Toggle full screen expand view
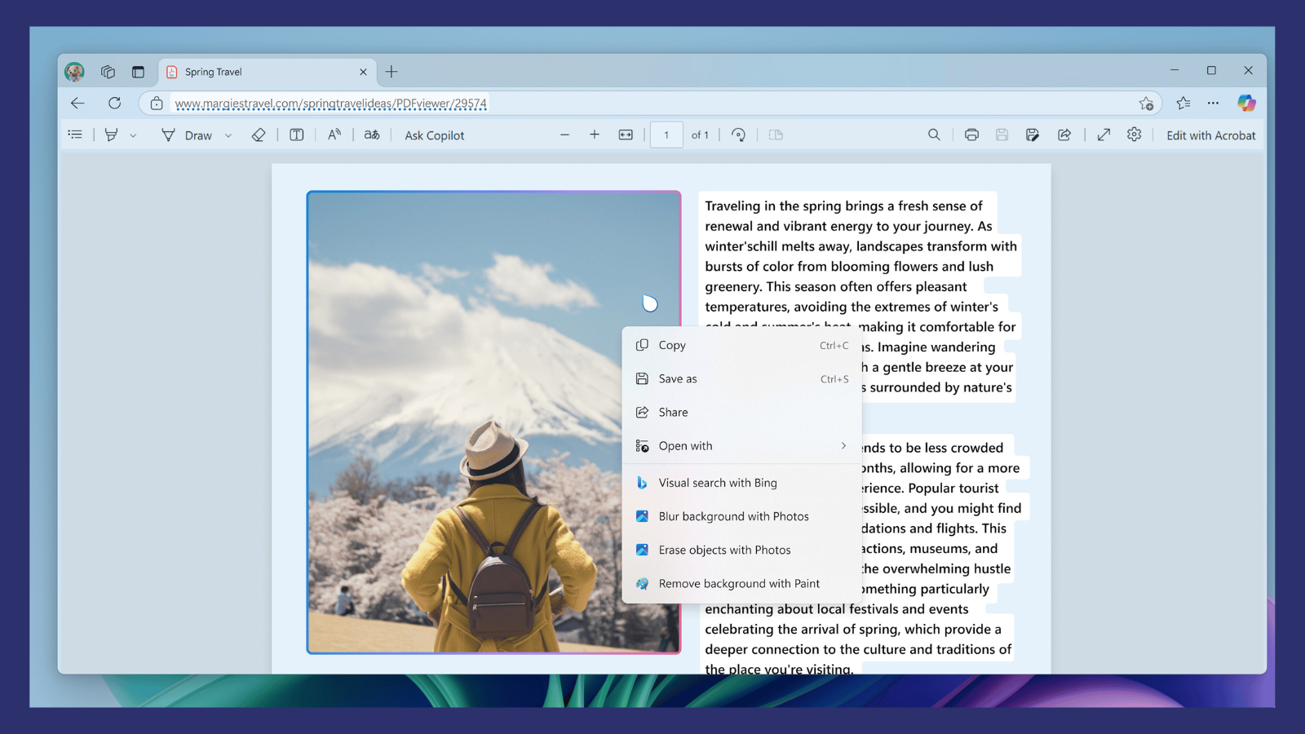Image resolution: width=1305 pixels, height=734 pixels. click(1104, 135)
